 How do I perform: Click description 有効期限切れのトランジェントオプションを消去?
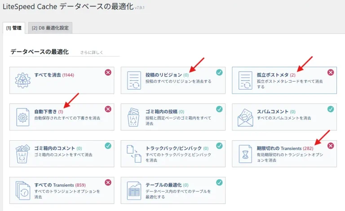pos(290,157)
